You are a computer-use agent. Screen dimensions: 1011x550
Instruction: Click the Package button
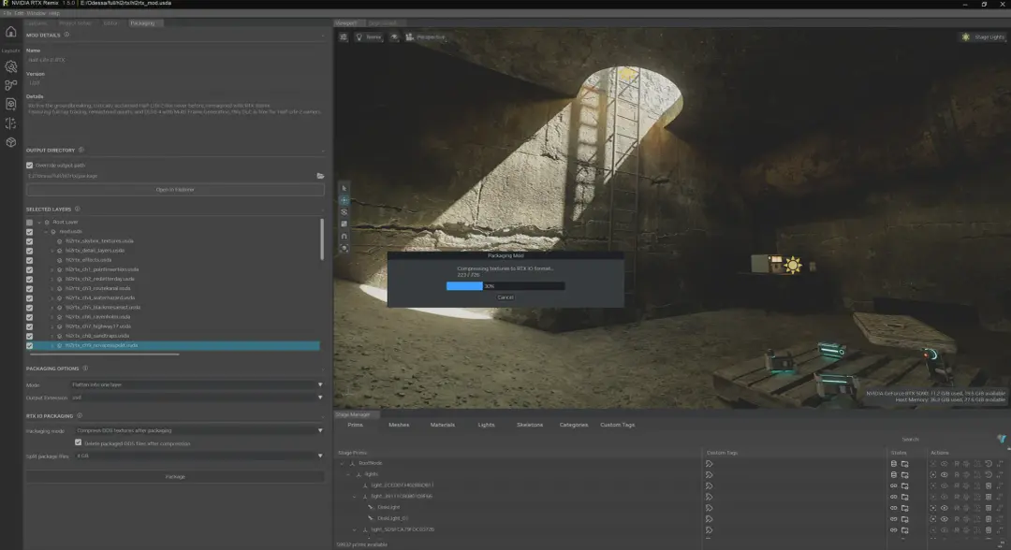pyautogui.click(x=175, y=477)
